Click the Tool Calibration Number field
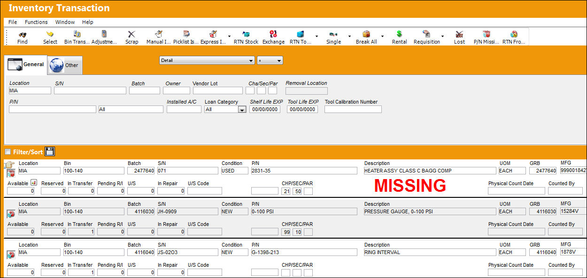 (353, 109)
